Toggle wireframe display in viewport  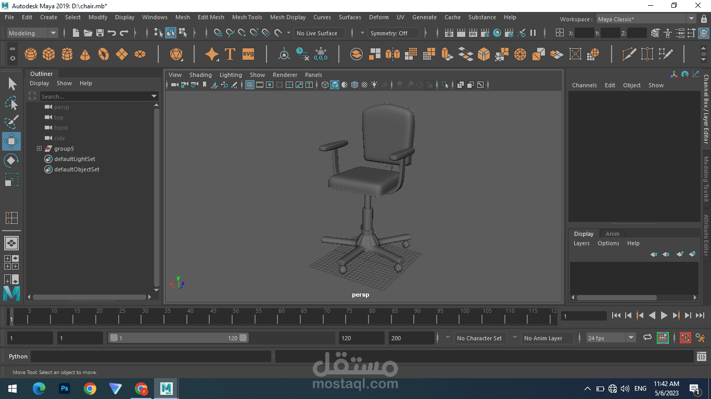[325, 85]
